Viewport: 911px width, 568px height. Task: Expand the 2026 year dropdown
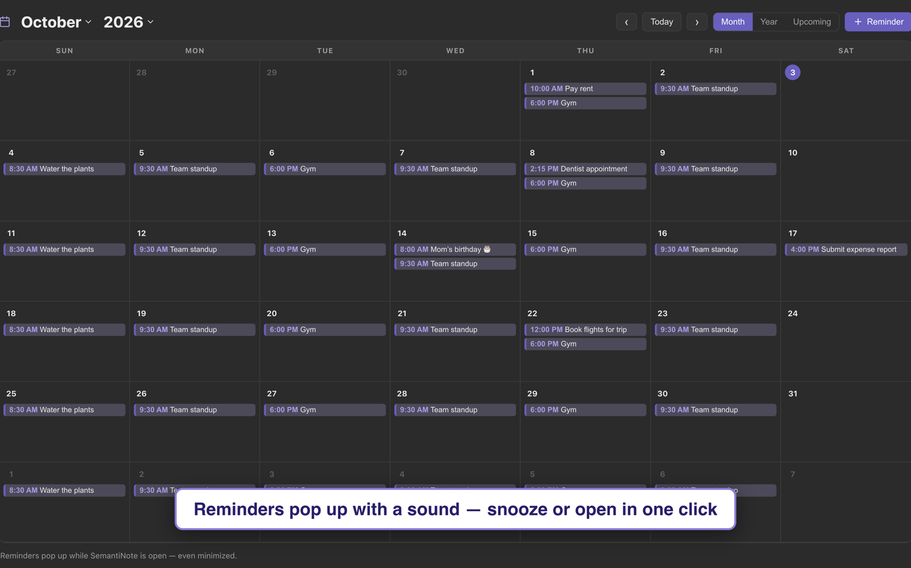pos(128,22)
